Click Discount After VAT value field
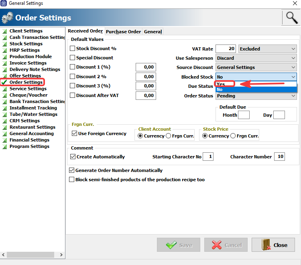Image resolution: width=301 pixels, height=265 pixels. [146, 95]
